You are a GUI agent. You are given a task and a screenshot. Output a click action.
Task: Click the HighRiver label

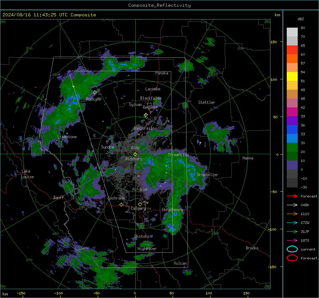point(147,249)
